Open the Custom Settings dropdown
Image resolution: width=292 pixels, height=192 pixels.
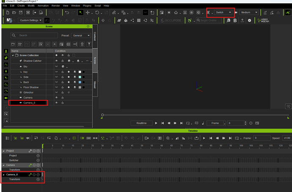pos(30,20)
